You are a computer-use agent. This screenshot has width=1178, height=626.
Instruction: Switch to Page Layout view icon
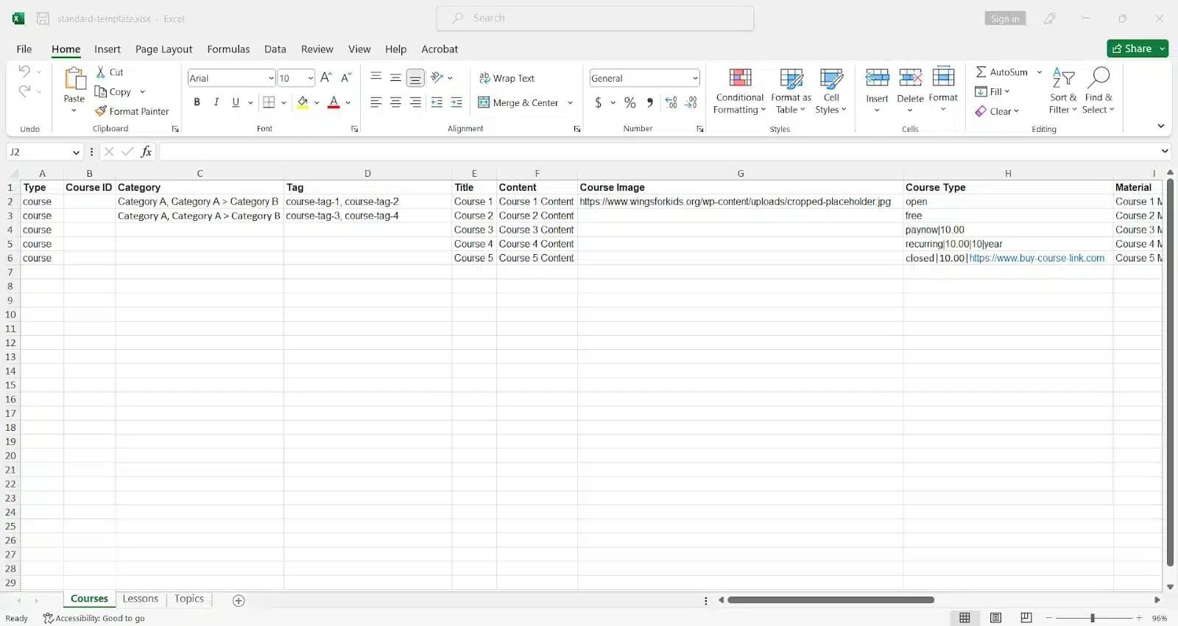995,617
